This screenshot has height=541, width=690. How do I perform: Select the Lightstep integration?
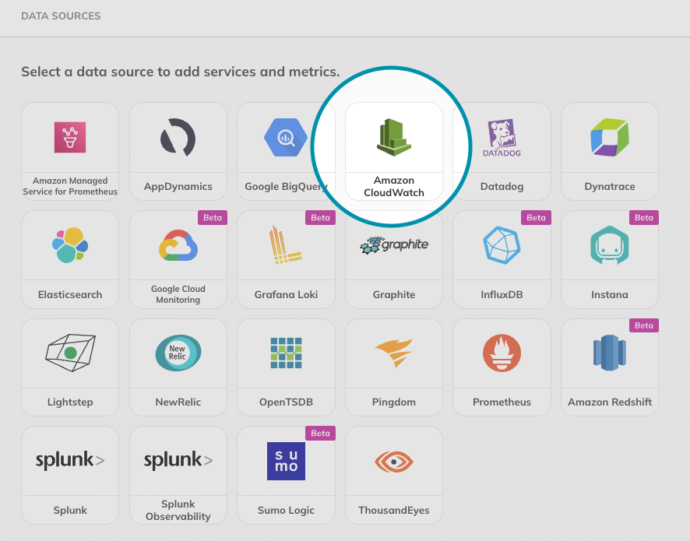pyautogui.click(x=69, y=367)
